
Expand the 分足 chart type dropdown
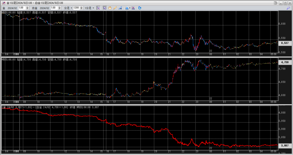pos(68,8)
